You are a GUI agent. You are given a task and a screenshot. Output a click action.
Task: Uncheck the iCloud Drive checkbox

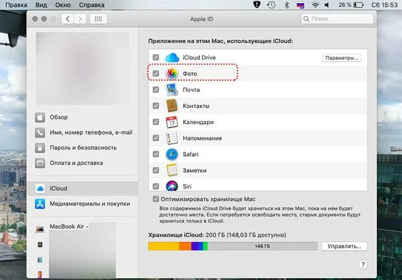click(156, 57)
